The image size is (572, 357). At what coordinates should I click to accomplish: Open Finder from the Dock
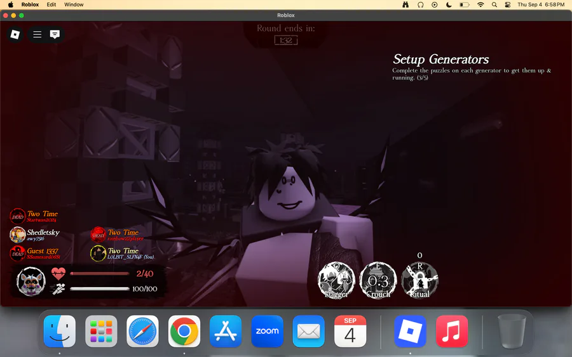click(x=60, y=331)
